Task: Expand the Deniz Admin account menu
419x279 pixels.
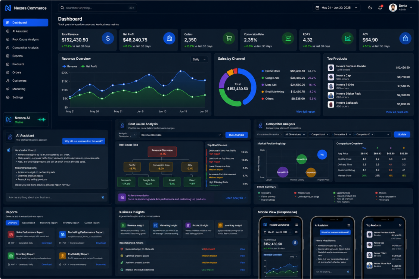Action: [x=411, y=8]
